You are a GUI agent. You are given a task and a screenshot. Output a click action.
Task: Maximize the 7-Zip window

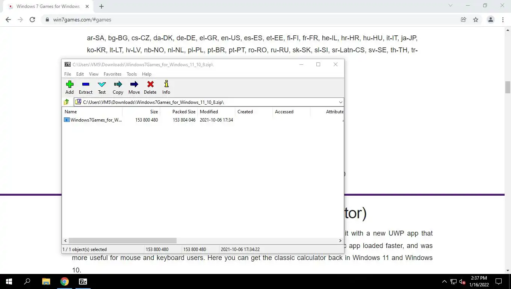point(318,64)
